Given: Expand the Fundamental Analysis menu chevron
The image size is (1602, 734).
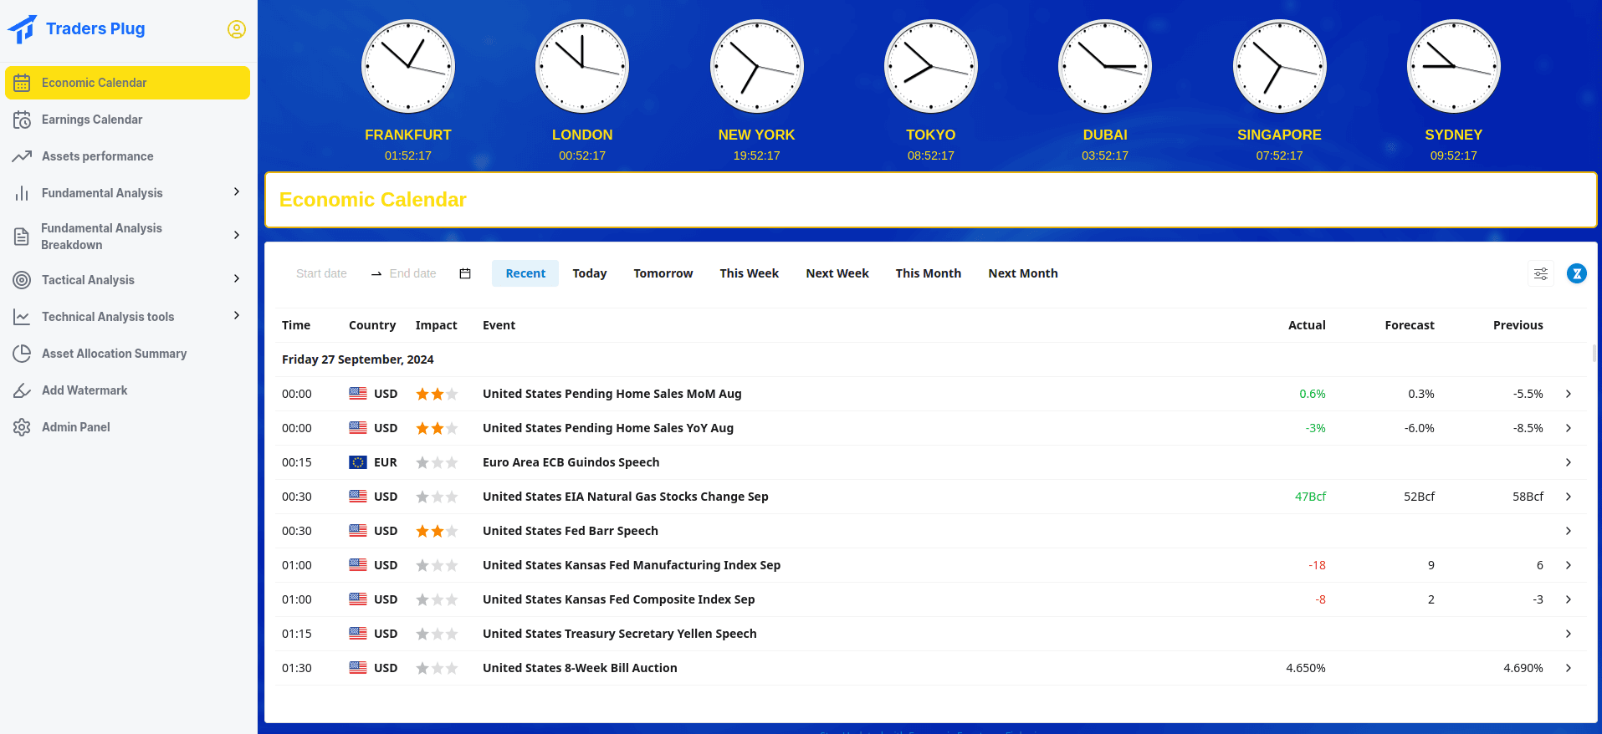Looking at the screenshot, I should coord(237,191).
